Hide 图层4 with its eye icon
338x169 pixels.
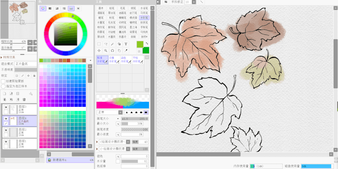coord(6,119)
